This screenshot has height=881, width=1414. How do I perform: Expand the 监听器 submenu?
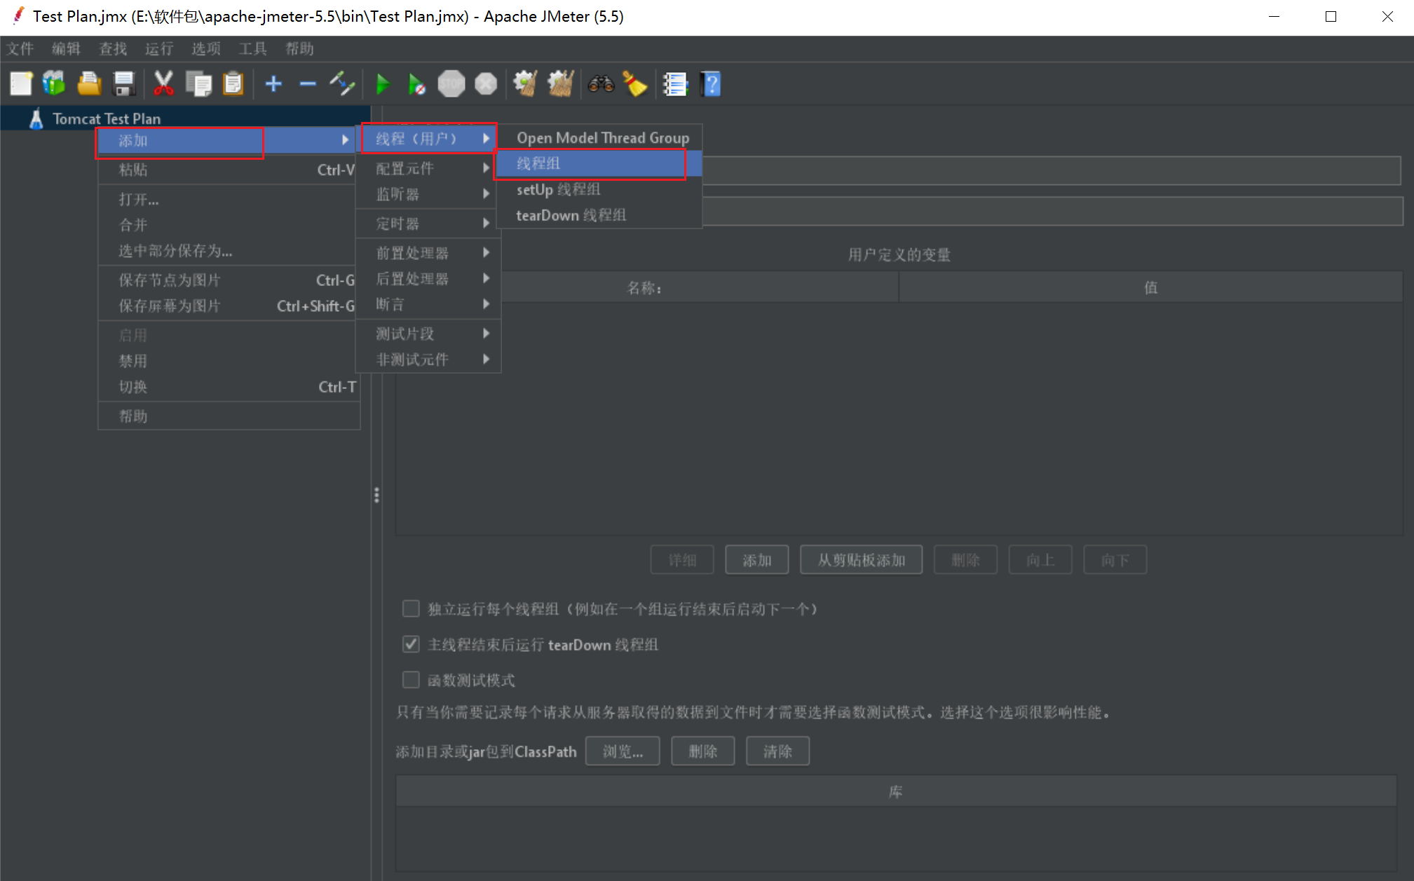coord(428,194)
